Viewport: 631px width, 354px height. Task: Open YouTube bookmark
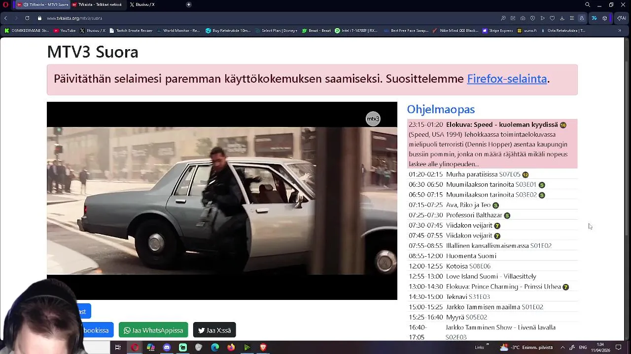(x=65, y=30)
